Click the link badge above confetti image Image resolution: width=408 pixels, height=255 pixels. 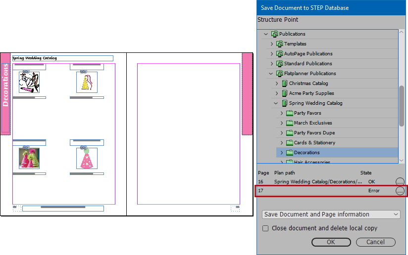26,72
